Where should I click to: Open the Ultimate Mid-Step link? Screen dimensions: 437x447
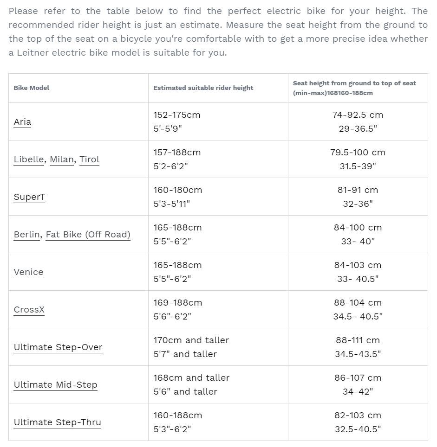click(55, 385)
